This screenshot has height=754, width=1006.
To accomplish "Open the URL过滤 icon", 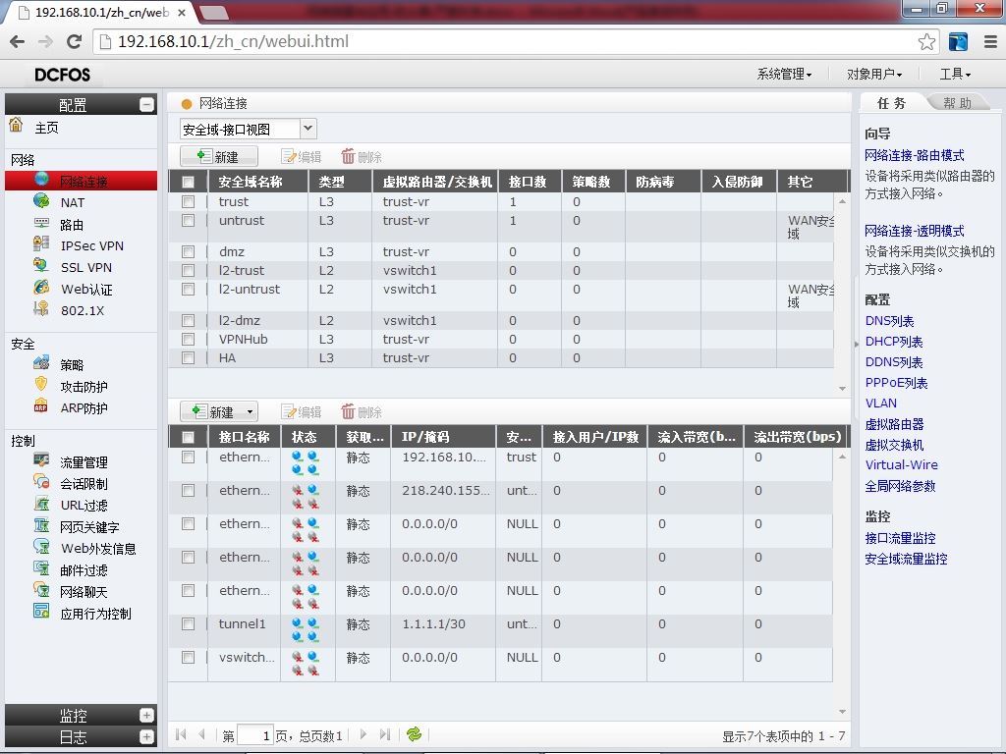I will [41, 504].
